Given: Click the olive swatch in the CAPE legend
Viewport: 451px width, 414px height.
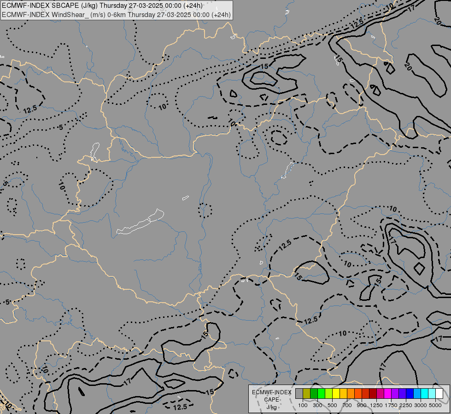Looking at the screenshot, I should pyautogui.click(x=307, y=393).
